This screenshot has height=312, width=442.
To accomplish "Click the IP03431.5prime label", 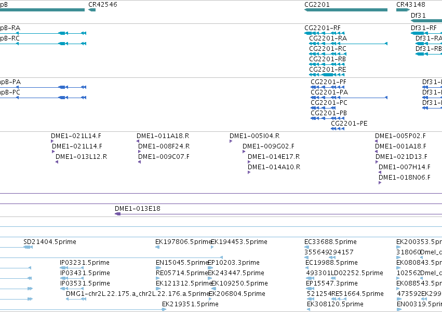I will point(85,273).
